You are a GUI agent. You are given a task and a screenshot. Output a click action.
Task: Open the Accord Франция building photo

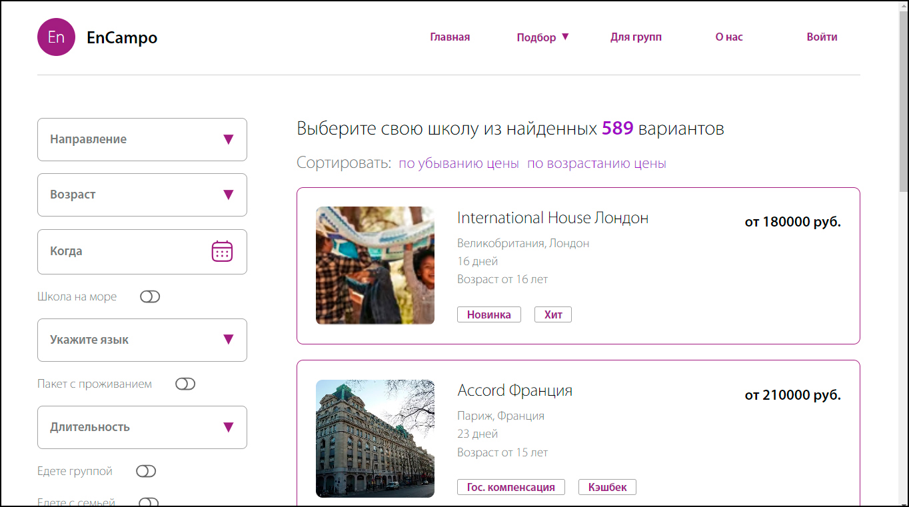point(375,438)
